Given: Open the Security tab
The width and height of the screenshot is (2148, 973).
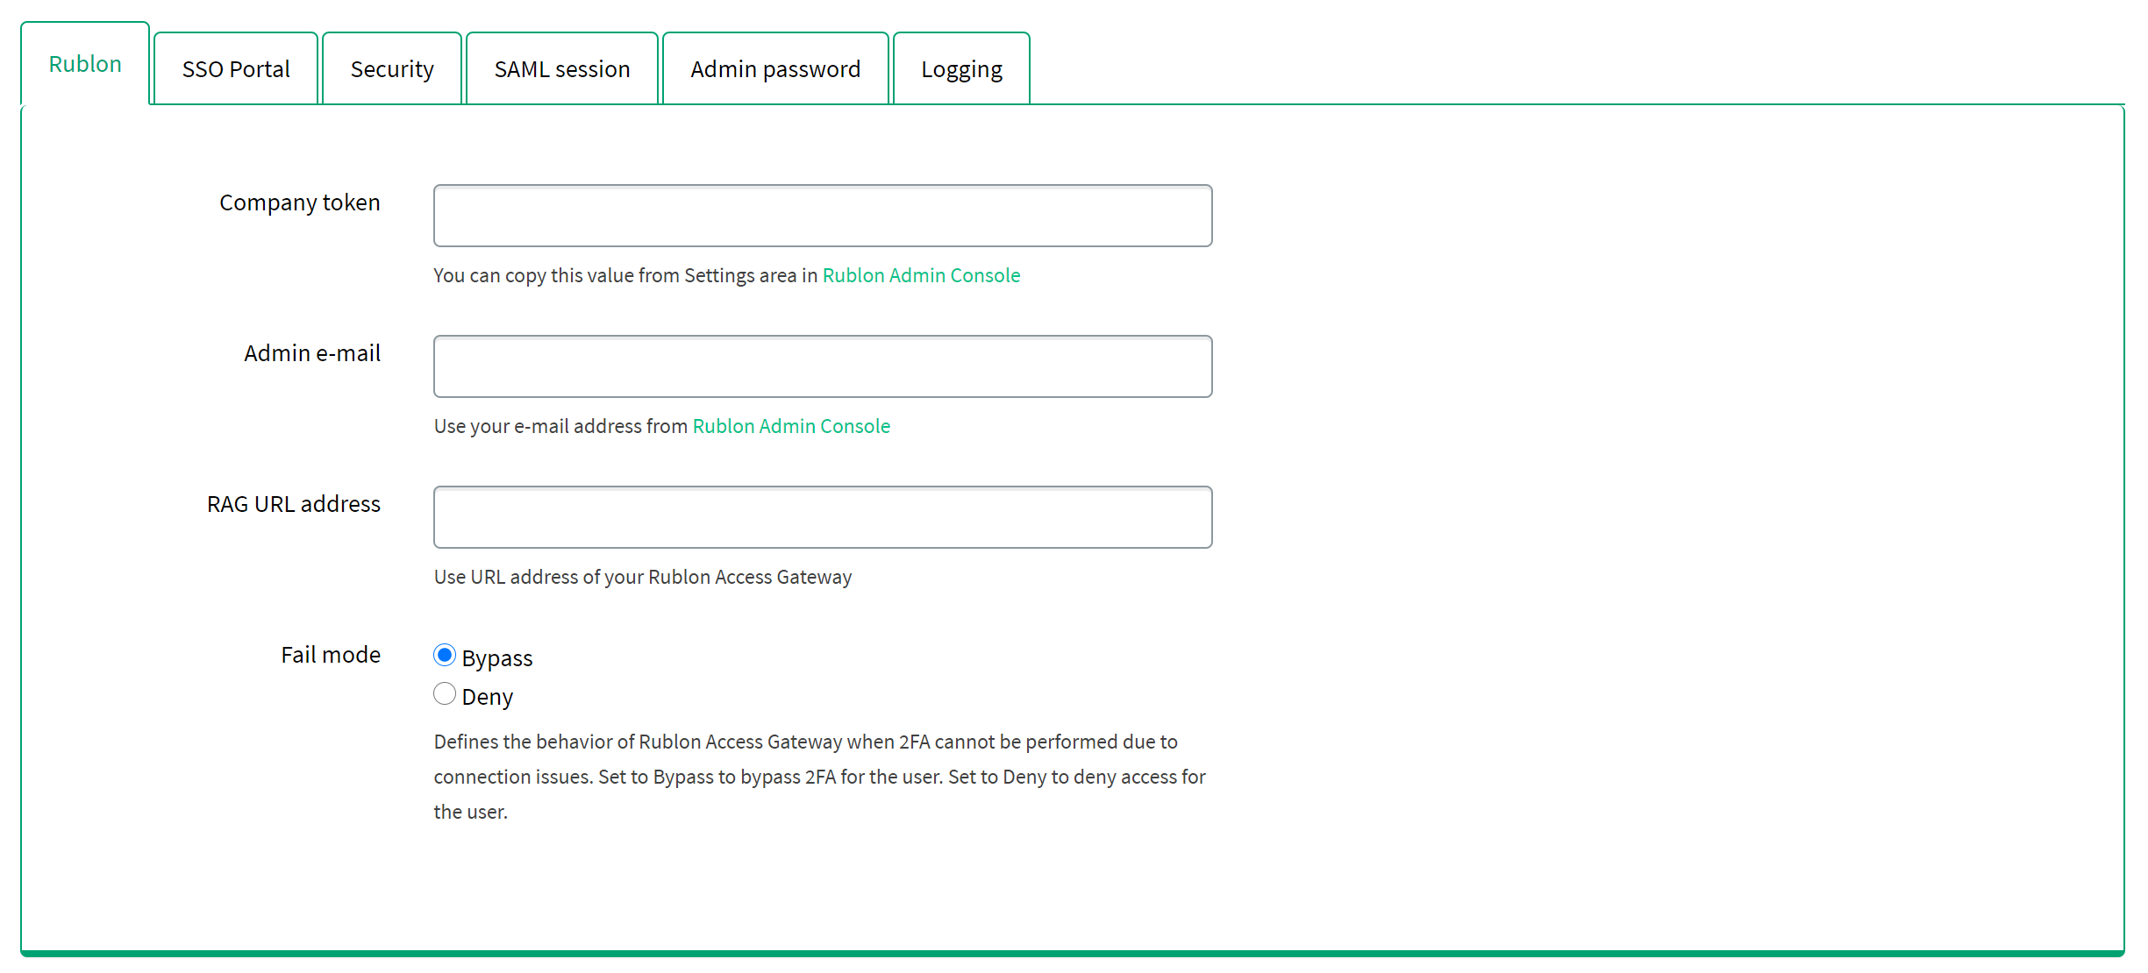Looking at the screenshot, I should tap(392, 69).
